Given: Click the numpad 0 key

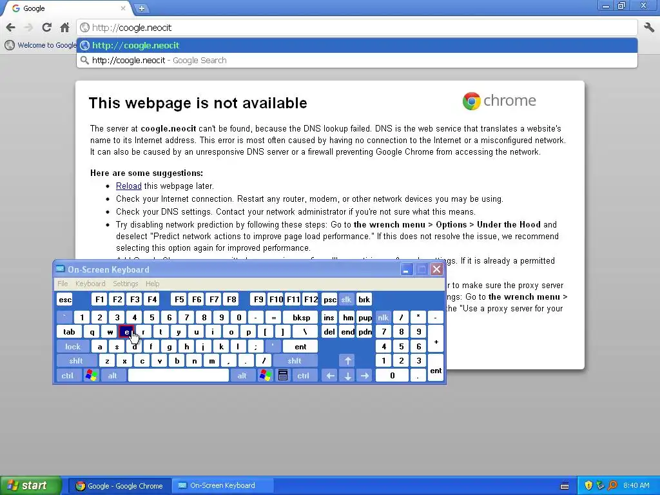Looking at the screenshot, I should pos(392,376).
